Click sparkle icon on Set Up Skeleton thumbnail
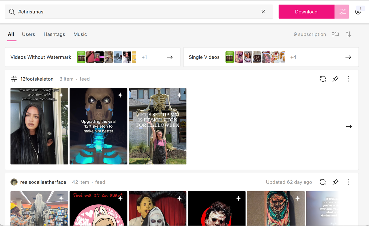 [x=179, y=95]
